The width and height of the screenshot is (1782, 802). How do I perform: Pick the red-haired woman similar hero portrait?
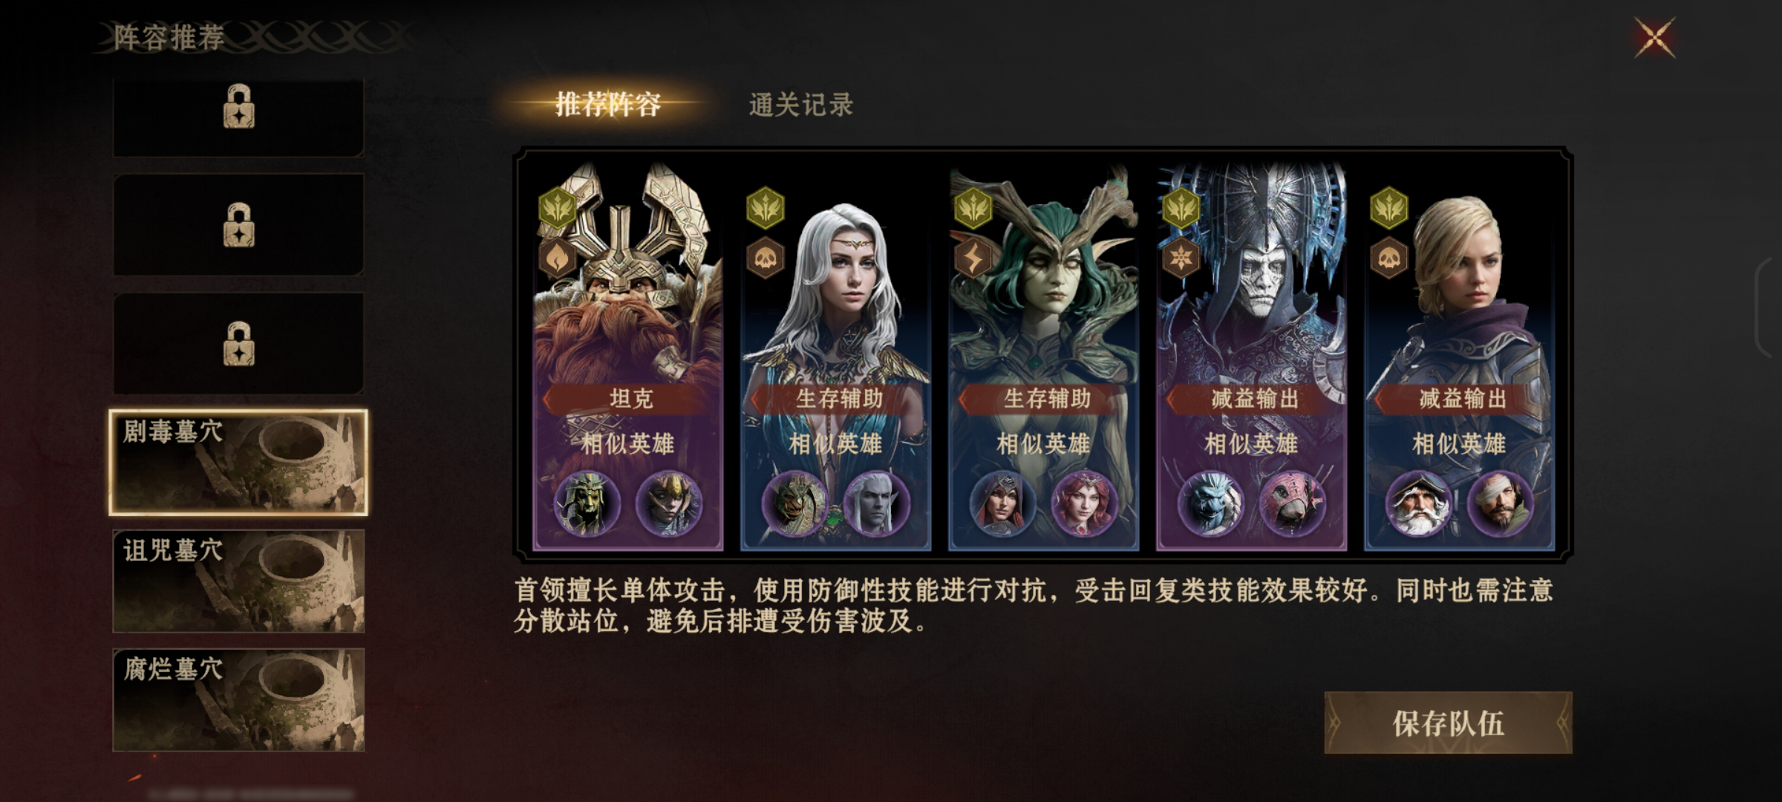click(1084, 503)
